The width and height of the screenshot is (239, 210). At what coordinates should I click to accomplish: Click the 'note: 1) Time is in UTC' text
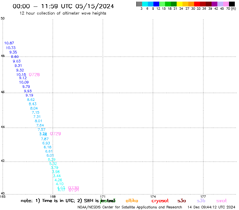[48, 201]
